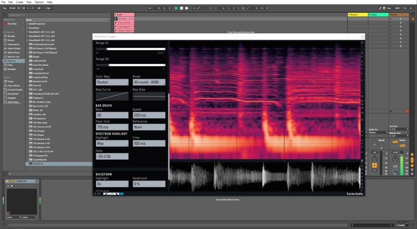Click the Tap tempo button
Screen dimensions: 417x229
tap(4, 8)
